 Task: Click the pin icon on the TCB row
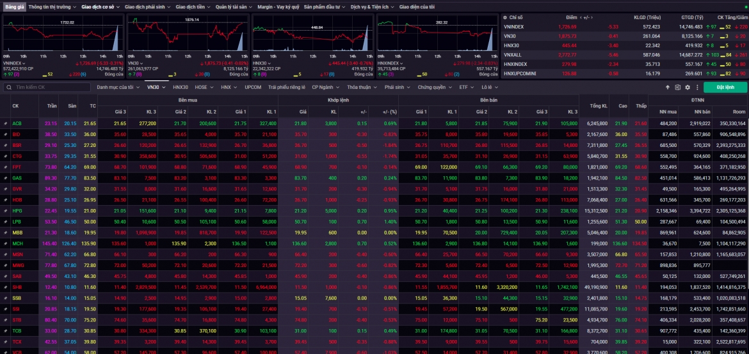click(x=6, y=330)
